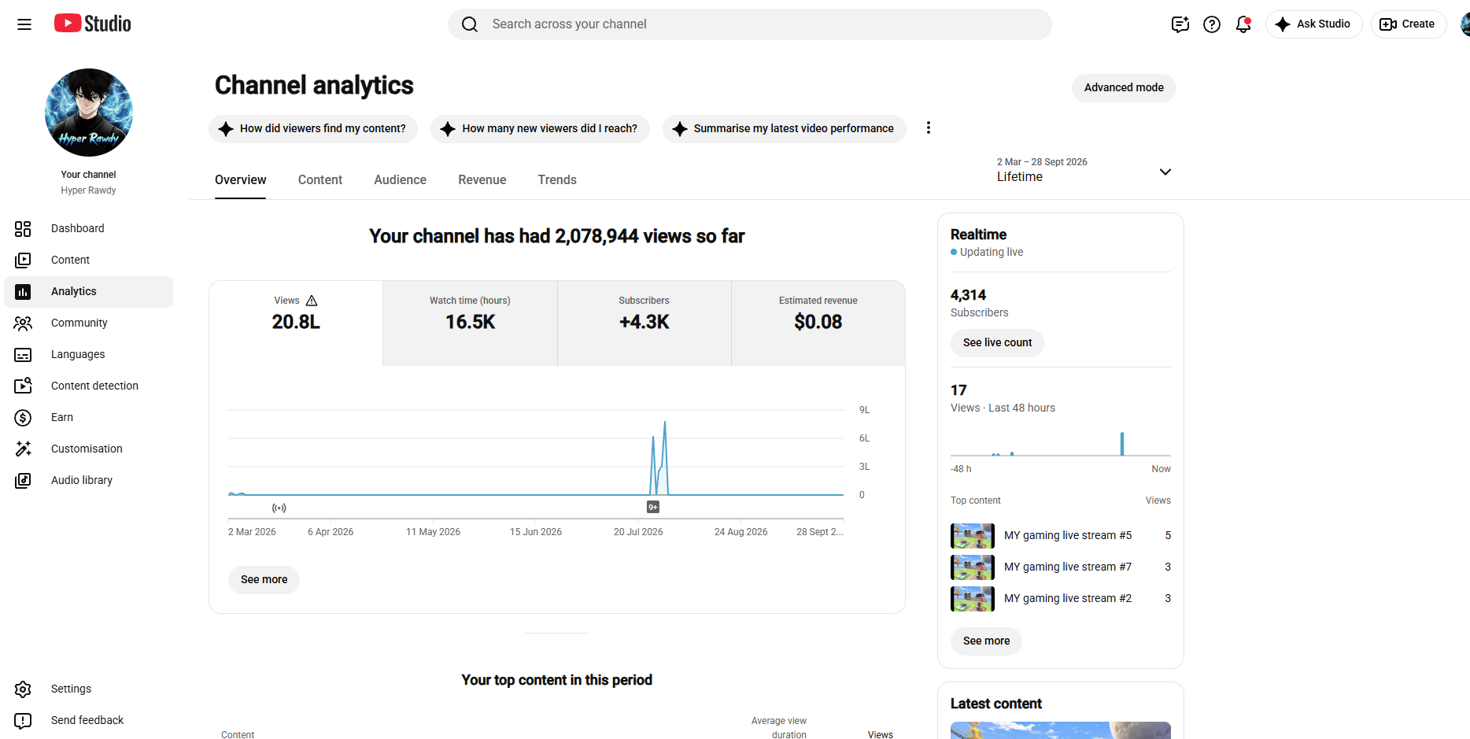Open the Help question mark icon

(1212, 24)
